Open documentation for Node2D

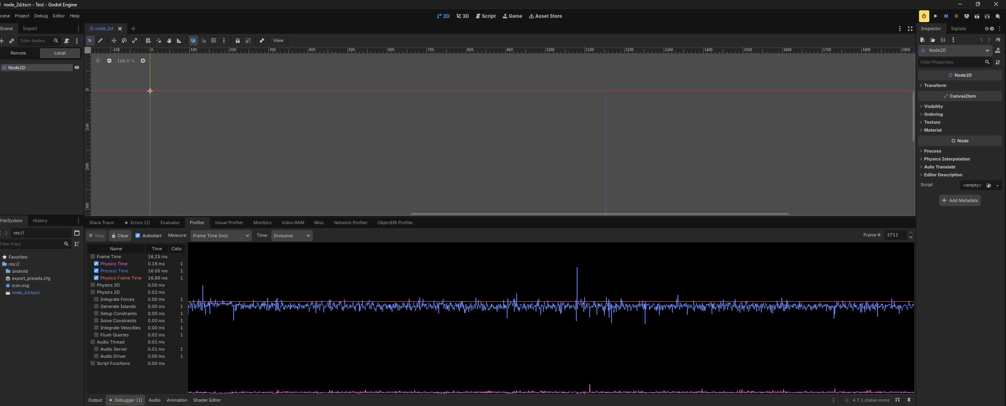coord(998,50)
